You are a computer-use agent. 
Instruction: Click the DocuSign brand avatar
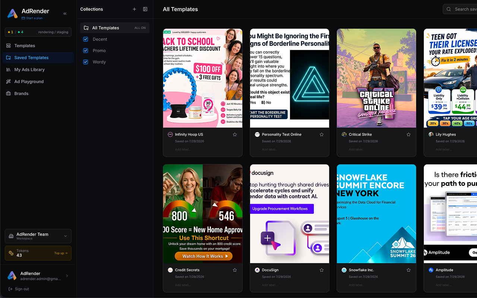click(257, 270)
